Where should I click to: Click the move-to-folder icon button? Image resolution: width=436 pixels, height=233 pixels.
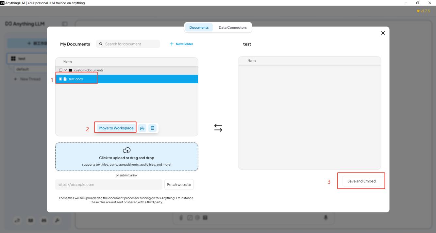(142, 128)
